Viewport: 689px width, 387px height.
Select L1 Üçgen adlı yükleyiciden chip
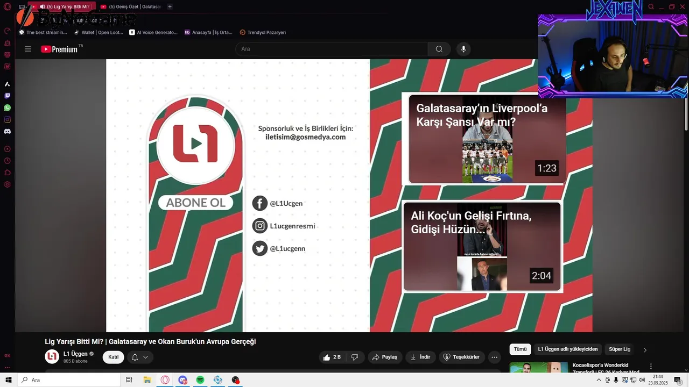click(x=568, y=349)
